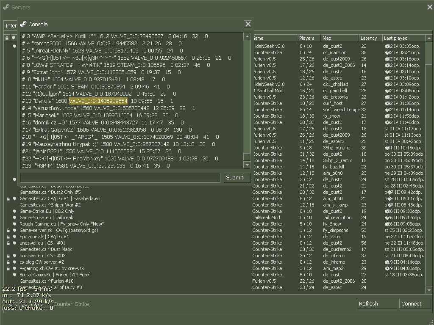Click the shield icon next to Rough-Gaming.eu Fy_snow
This screenshot has height=325, width=434.
coord(14,224)
